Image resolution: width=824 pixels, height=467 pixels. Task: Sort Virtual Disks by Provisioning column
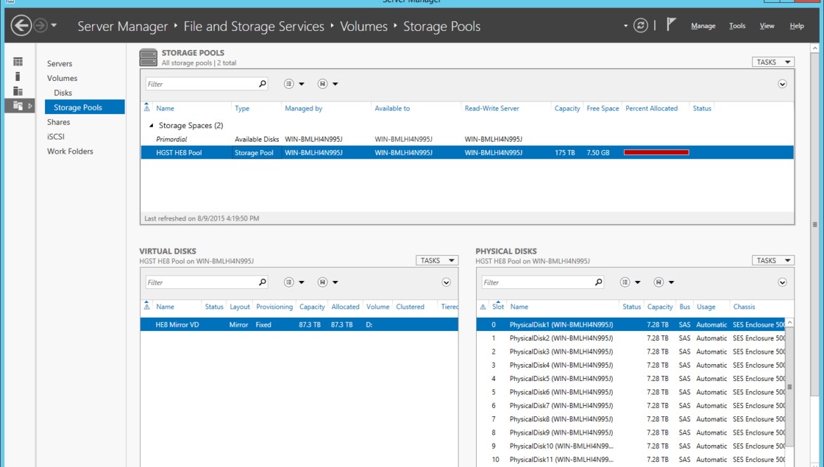coord(275,307)
